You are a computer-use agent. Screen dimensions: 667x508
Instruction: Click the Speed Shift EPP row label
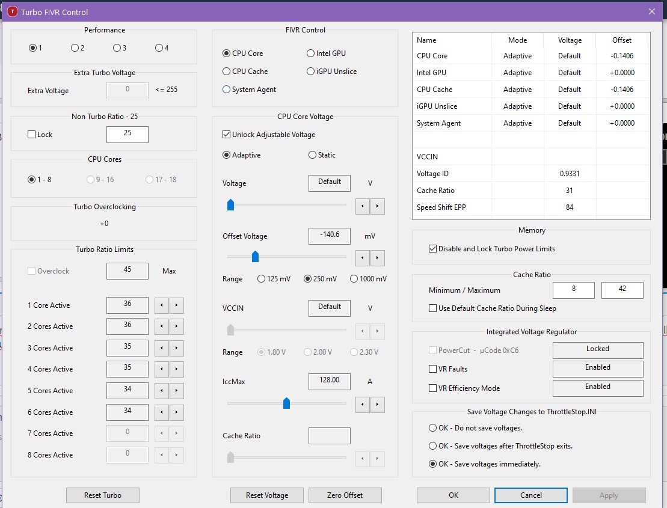click(441, 207)
